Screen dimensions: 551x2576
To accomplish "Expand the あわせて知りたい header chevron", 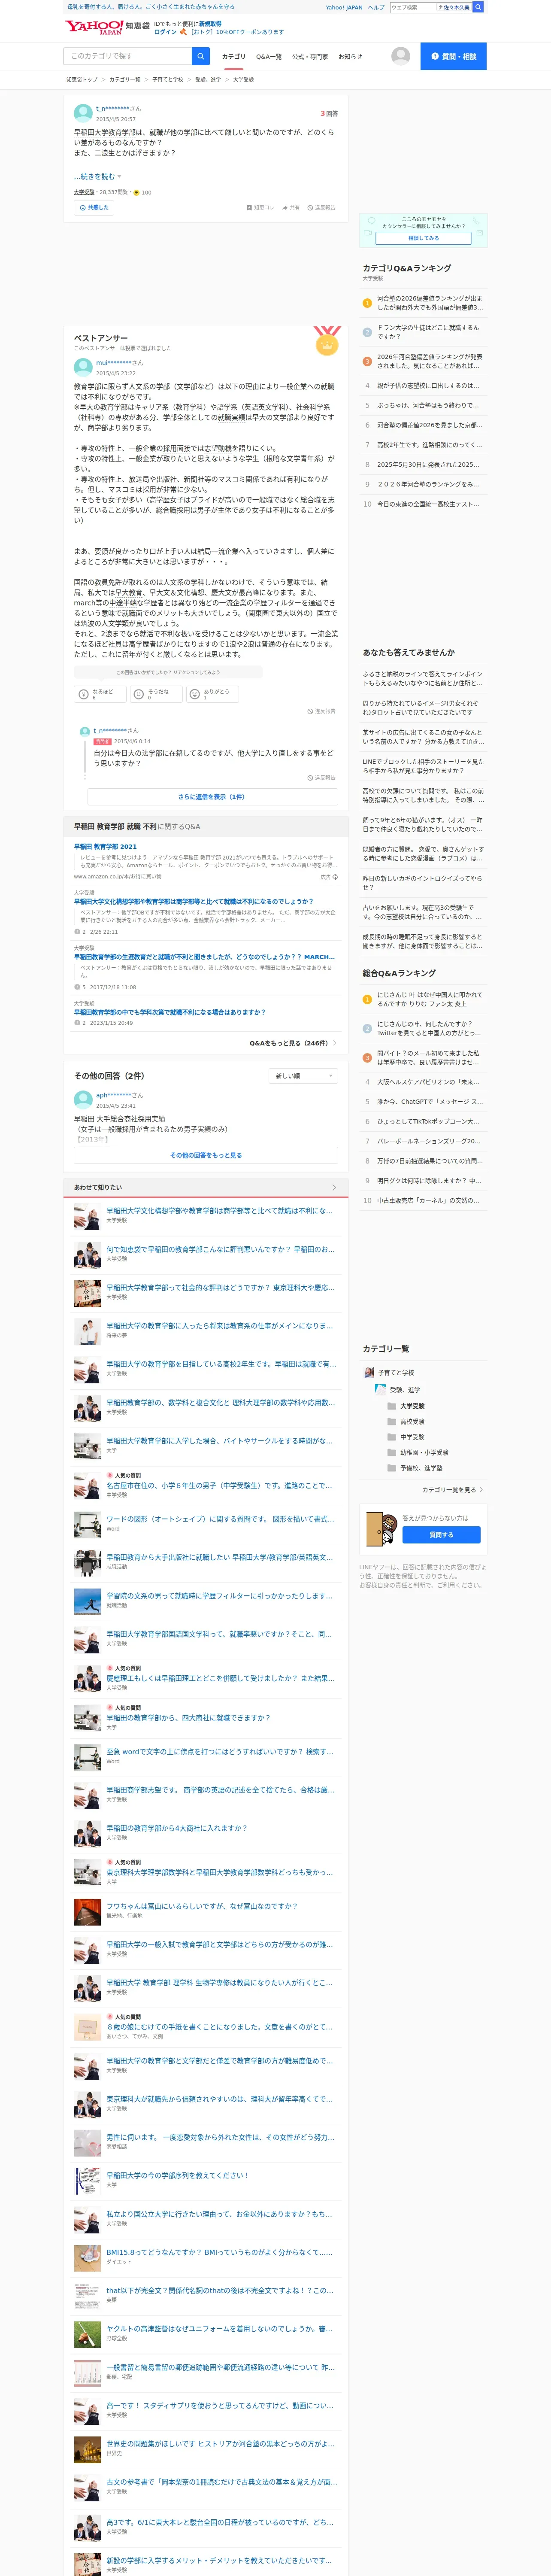I will pyautogui.click(x=333, y=1187).
